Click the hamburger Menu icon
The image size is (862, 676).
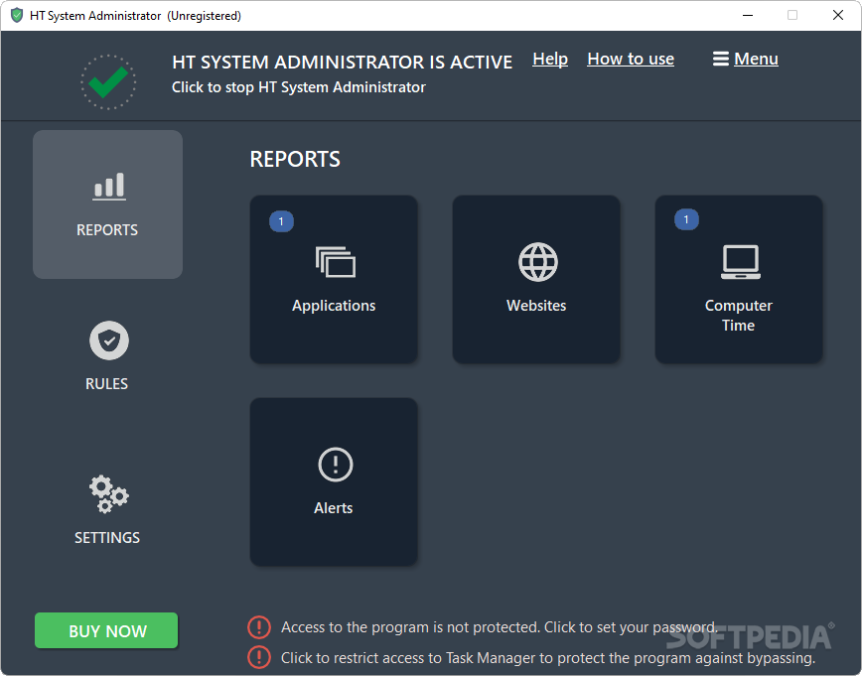721,59
